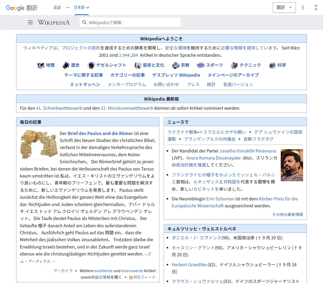Open the Anura Kumara Dissanayake photo
The image size is (323, 284).
click(292, 165)
